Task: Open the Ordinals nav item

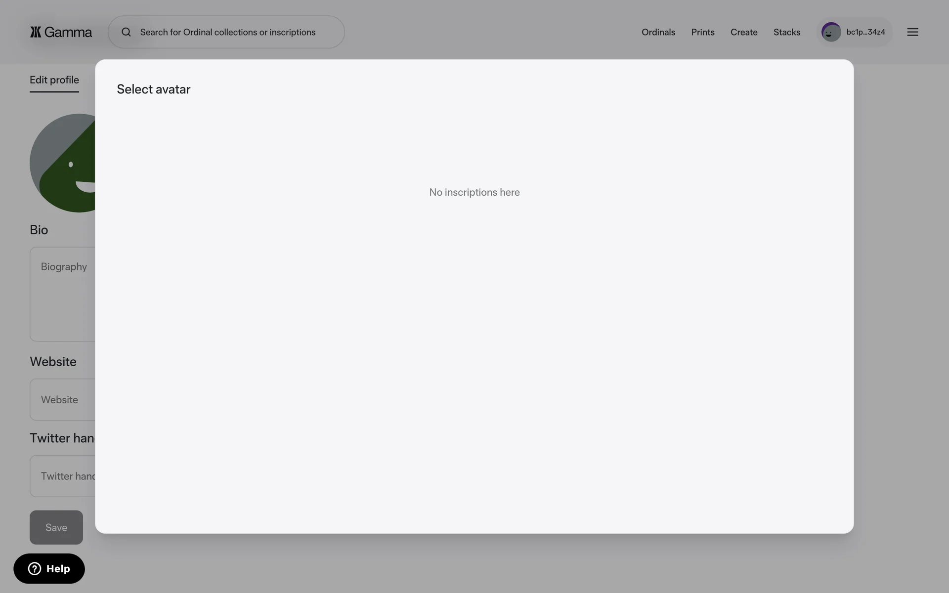Action: (x=658, y=32)
